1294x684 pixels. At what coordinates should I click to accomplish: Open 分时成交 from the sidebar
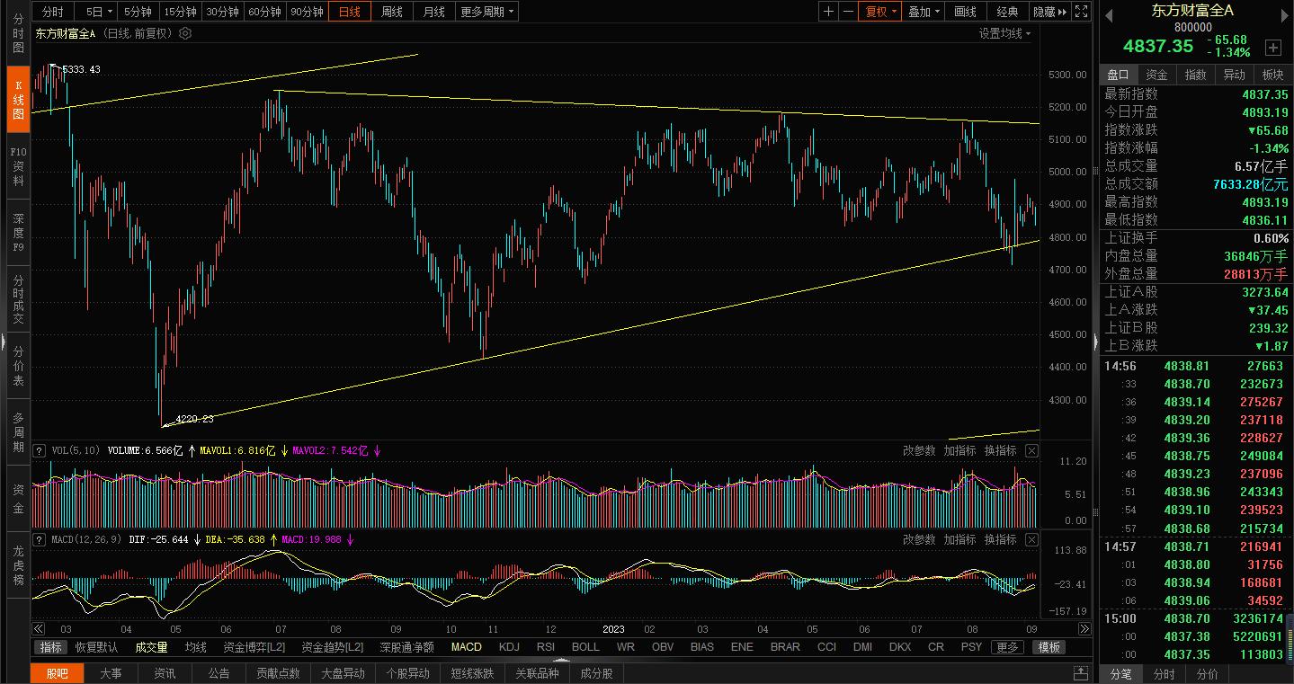click(x=18, y=299)
